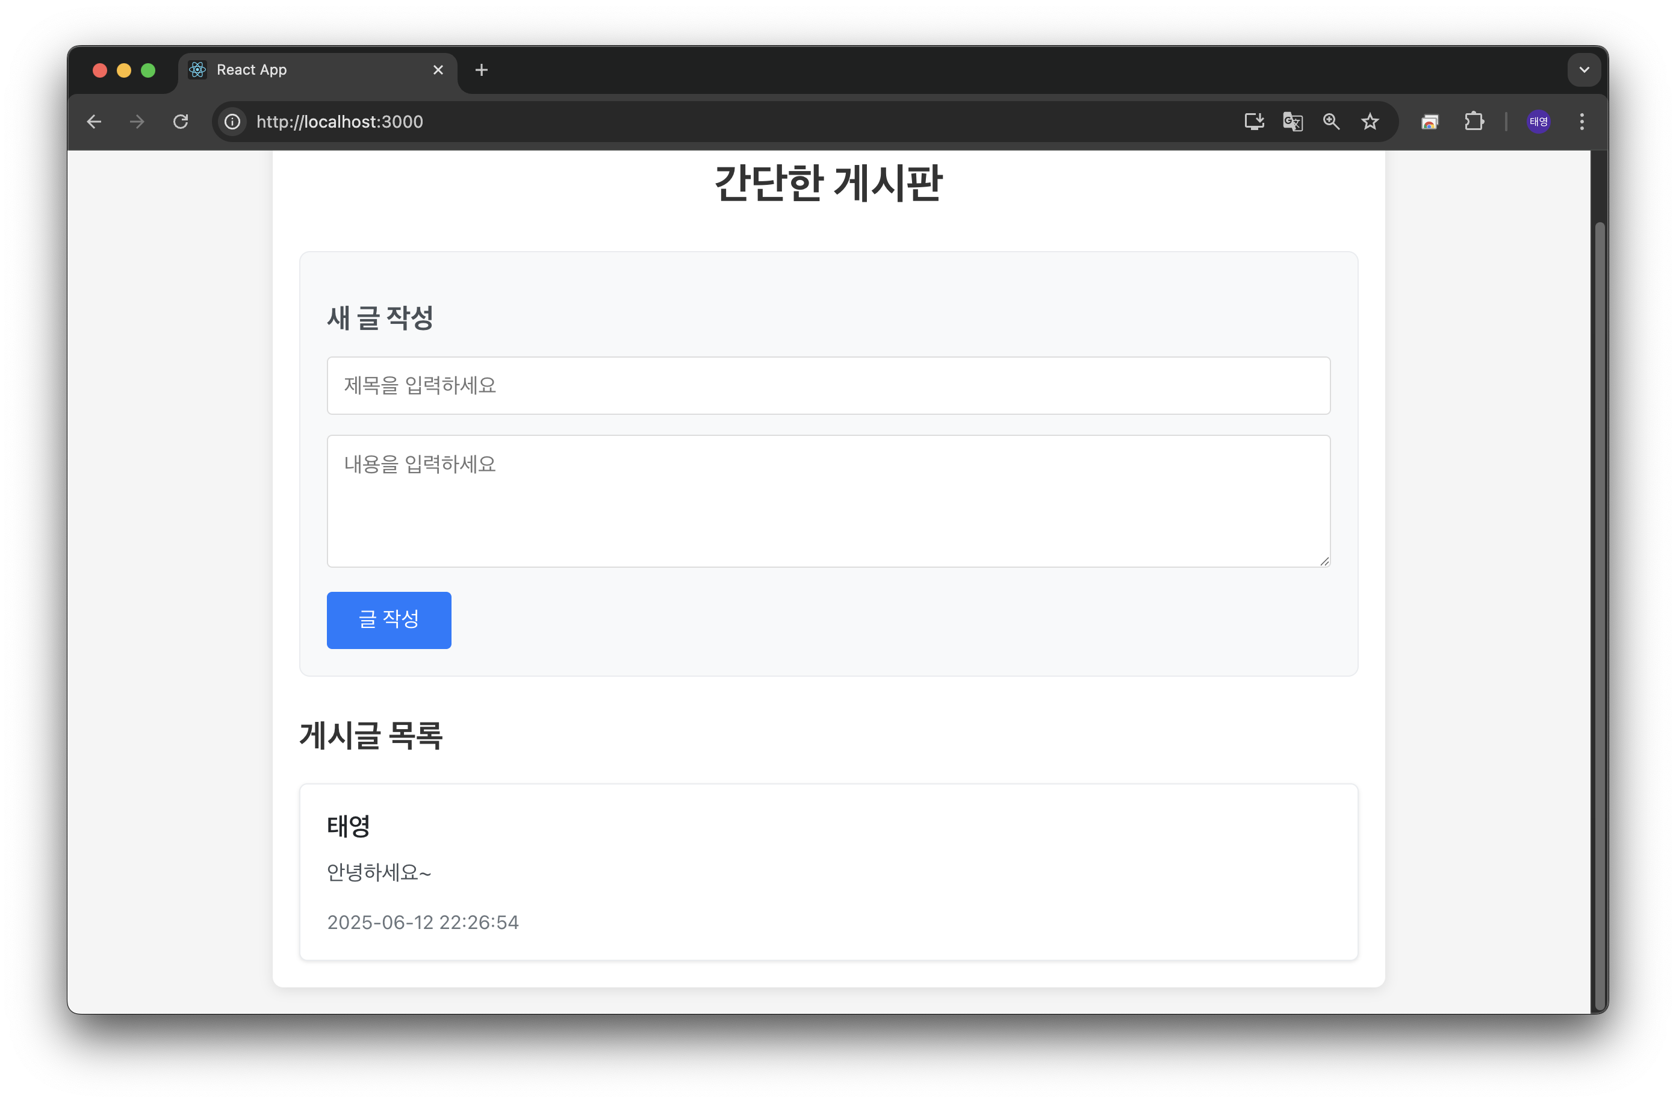Click the browser back arrow
Screen dimensions: 1676x1103
[x=95, y=122]
